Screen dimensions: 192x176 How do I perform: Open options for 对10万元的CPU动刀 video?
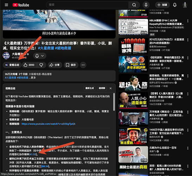(x=188, y=40)
